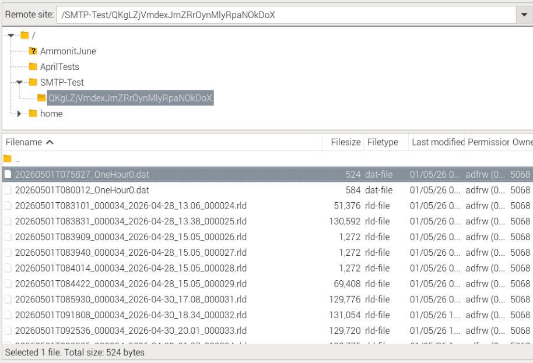Image resolution: width=533 pixels, height=363 pixels.
Task: Click the 51,376 filesize cell
Action: point(347,206)
